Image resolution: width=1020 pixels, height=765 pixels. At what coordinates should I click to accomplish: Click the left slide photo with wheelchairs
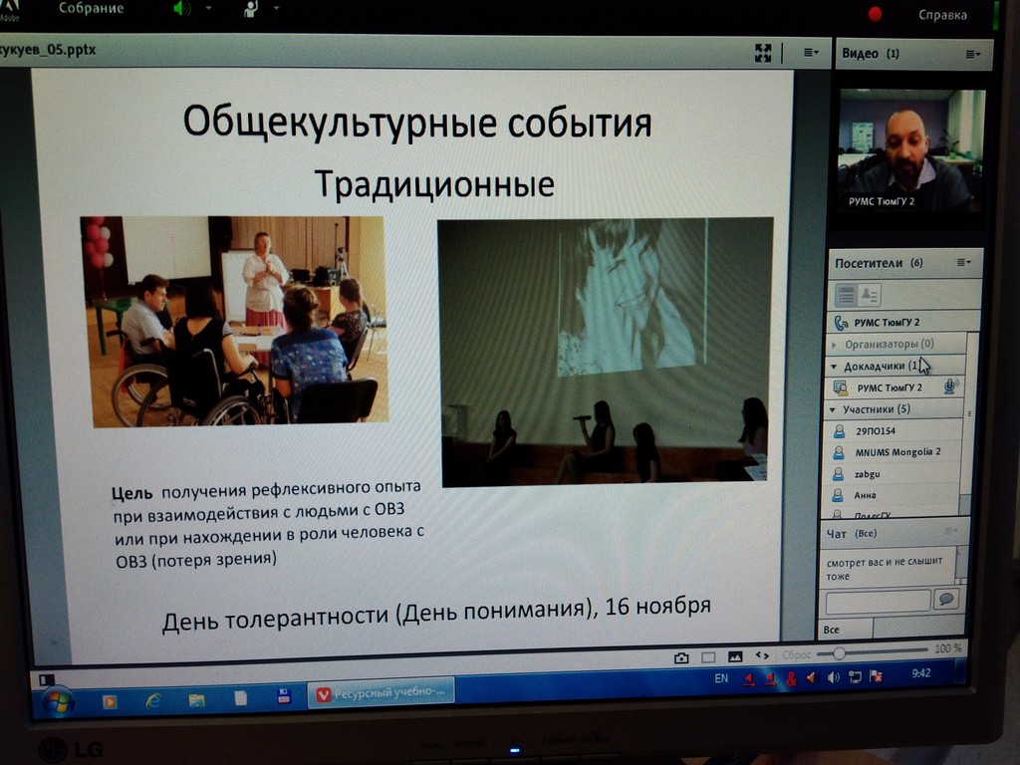235,322
